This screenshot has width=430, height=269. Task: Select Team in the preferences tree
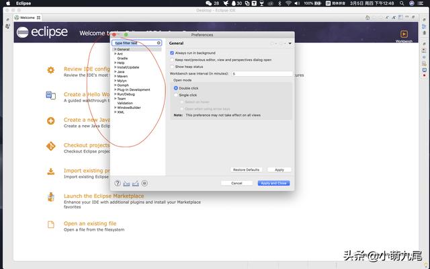click(121, 99)
